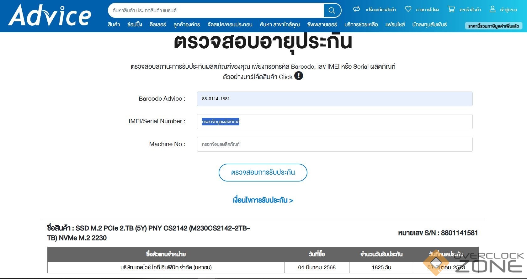527x279 pixels.
Task: Open the แฟรนไชส์ menu
Action: point(395,24)
